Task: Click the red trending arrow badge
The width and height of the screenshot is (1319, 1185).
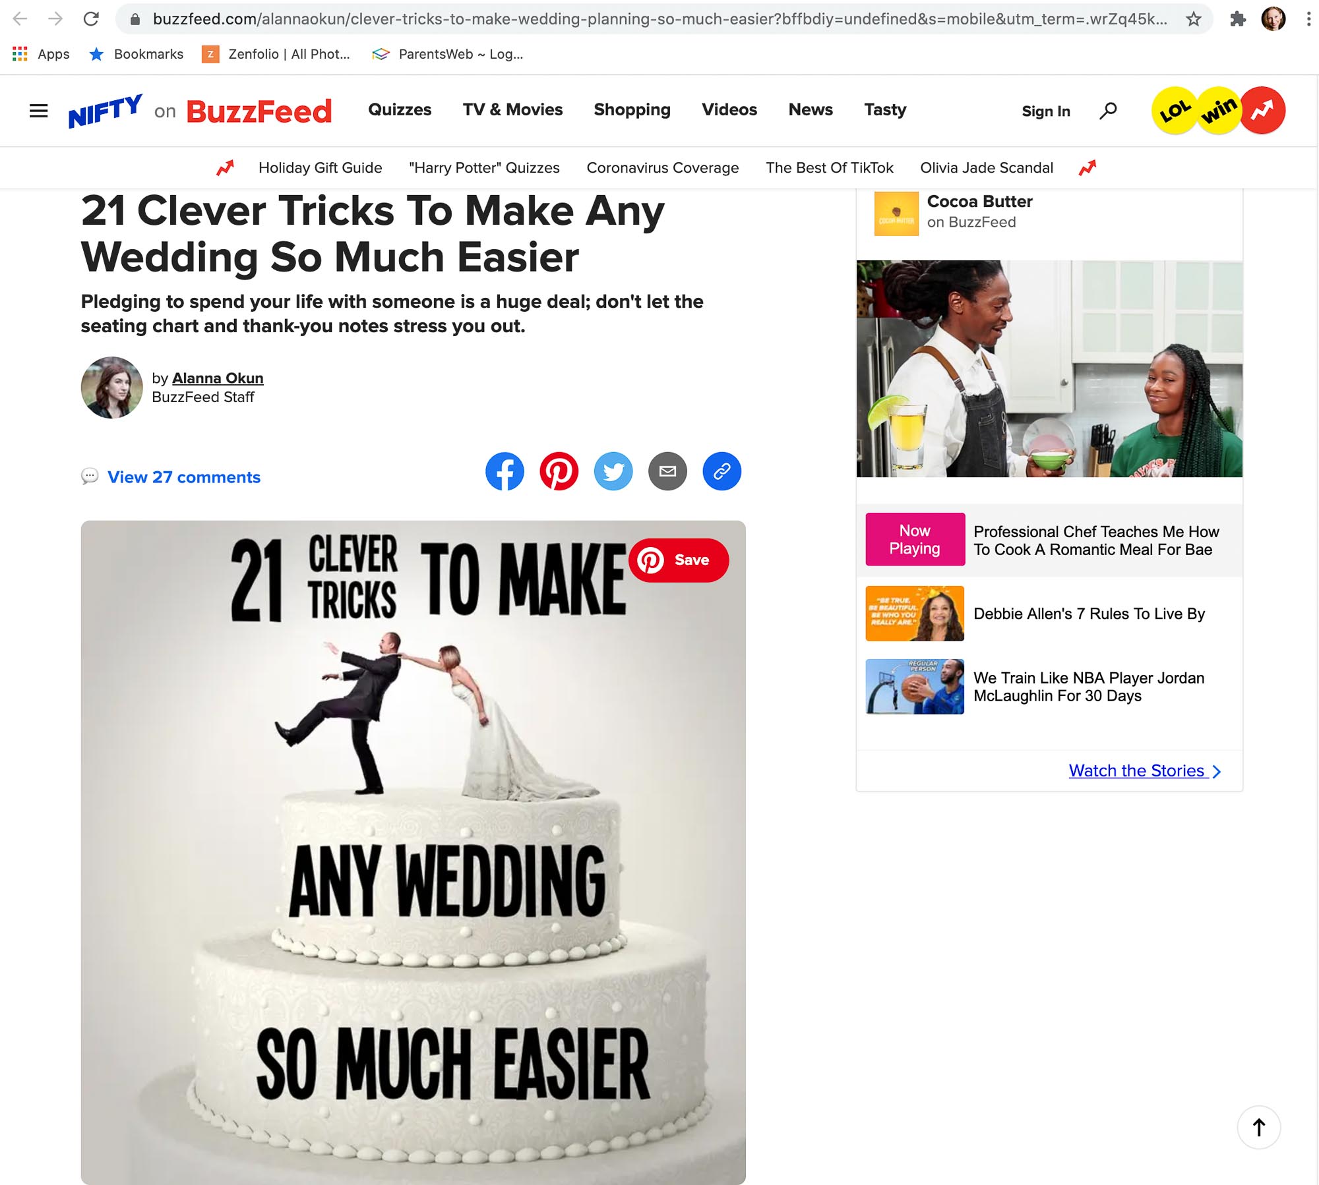Action: (1262, 111)
